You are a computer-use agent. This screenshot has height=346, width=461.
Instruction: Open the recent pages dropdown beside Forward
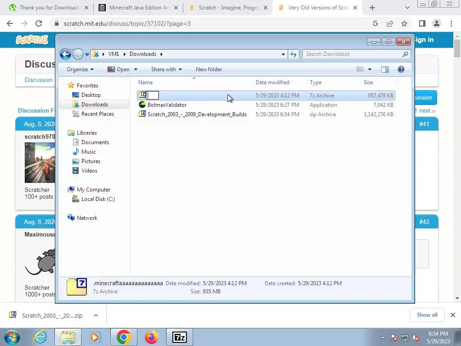87,55
